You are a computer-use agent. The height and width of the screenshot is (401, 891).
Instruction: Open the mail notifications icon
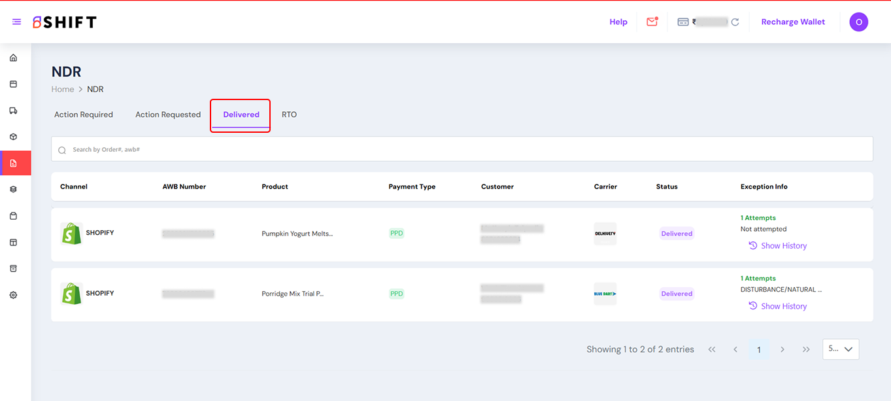pos(652,22)
